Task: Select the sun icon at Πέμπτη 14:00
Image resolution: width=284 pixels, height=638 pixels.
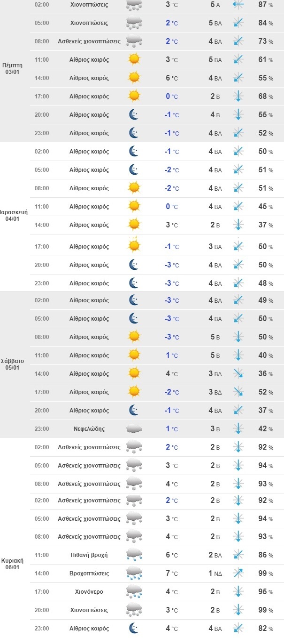Action: (x=134, y=78)
